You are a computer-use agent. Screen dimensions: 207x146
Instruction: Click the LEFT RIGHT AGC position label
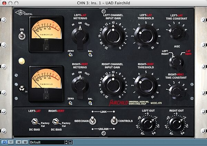(x=165, y=52)
